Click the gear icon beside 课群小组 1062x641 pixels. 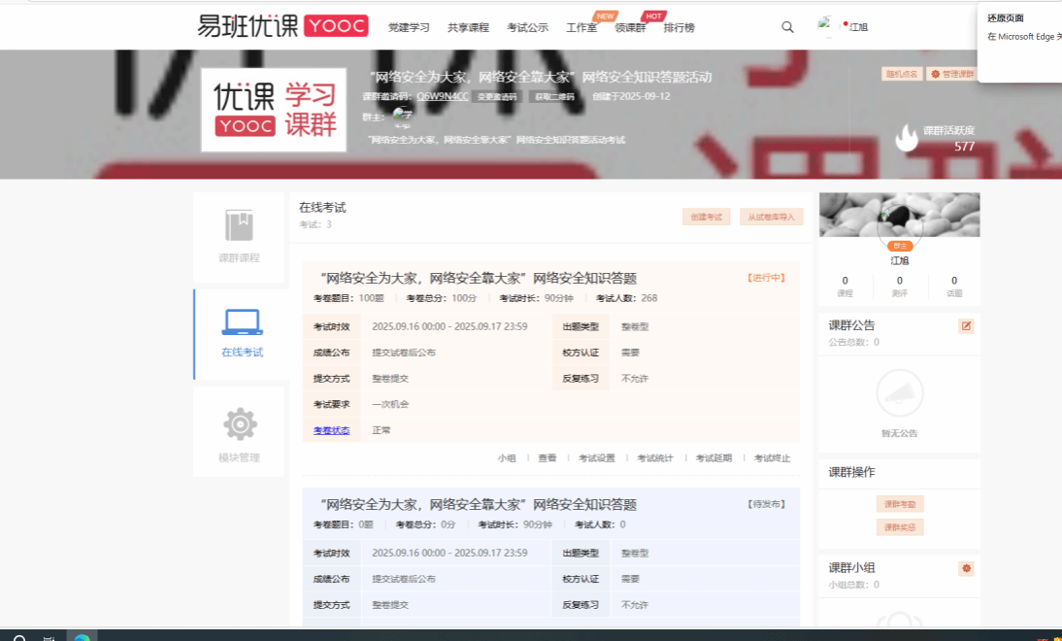[x=966, y=568]
